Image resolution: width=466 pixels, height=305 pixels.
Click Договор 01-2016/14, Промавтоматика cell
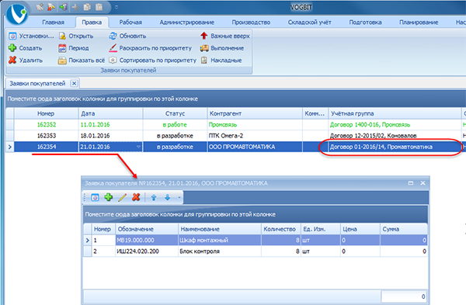point(395,147)
